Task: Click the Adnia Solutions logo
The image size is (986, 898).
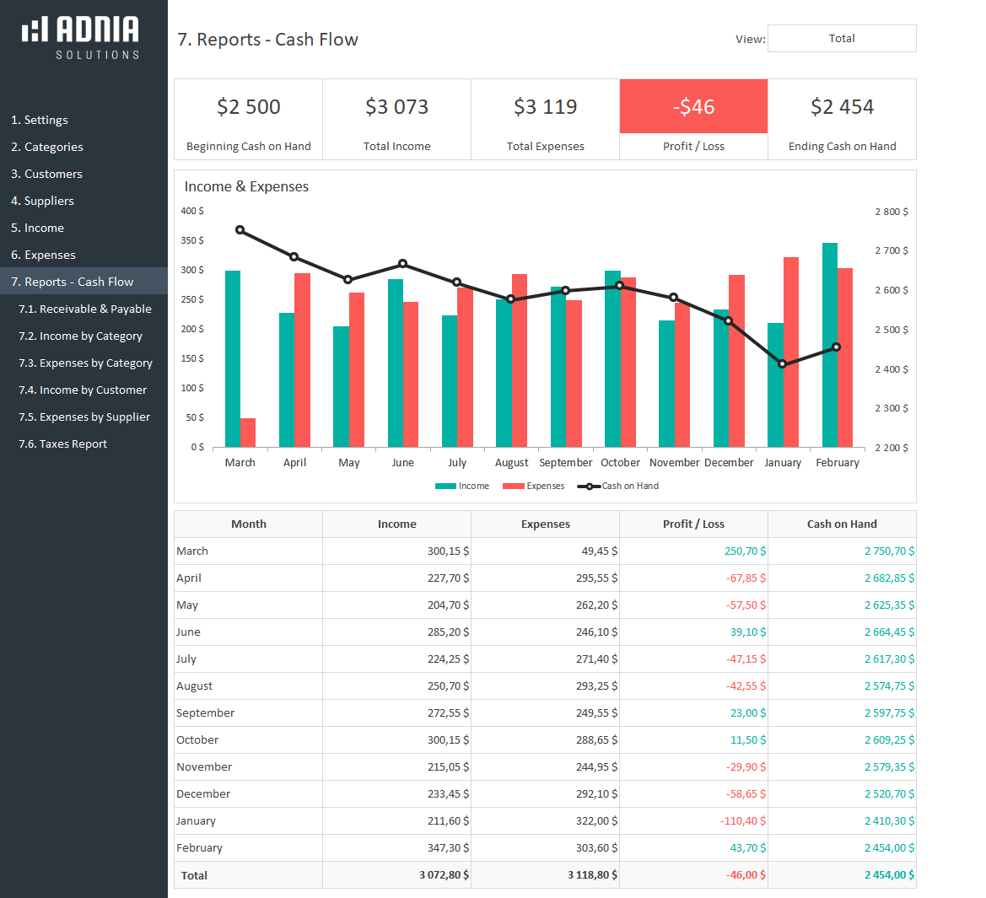Action: 81,37
